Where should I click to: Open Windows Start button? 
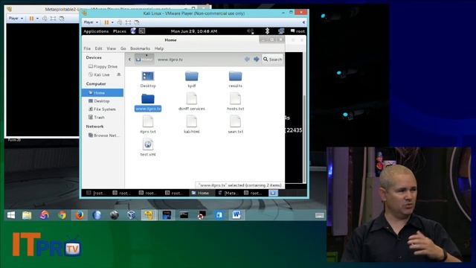(x=11, y=215)
